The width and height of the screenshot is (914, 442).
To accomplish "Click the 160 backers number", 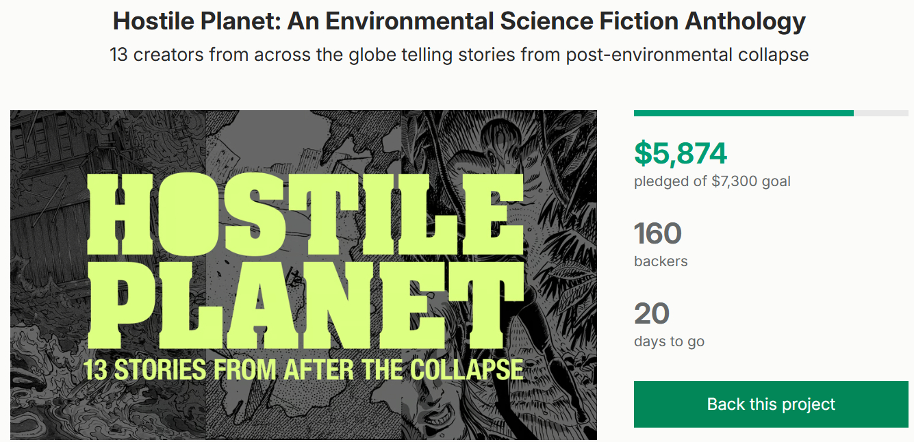I will (x=657, y=233).
